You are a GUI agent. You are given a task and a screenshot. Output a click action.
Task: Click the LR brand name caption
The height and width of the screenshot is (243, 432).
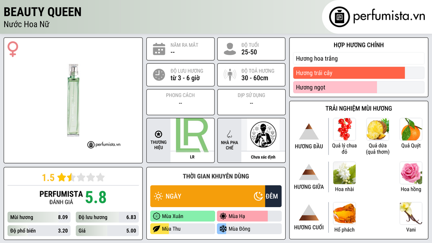click(192, 157)
